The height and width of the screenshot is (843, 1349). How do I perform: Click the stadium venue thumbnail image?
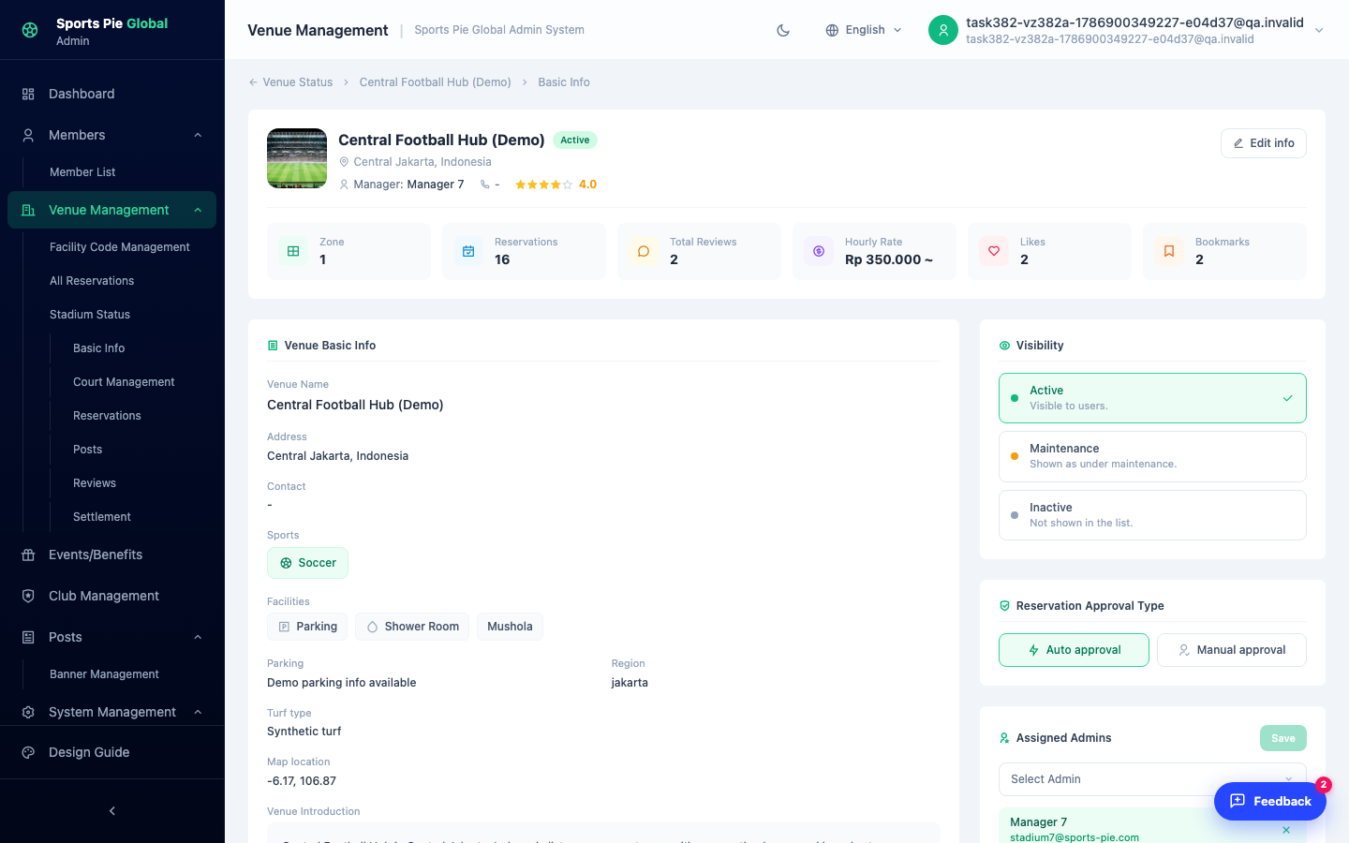point(297,158)
